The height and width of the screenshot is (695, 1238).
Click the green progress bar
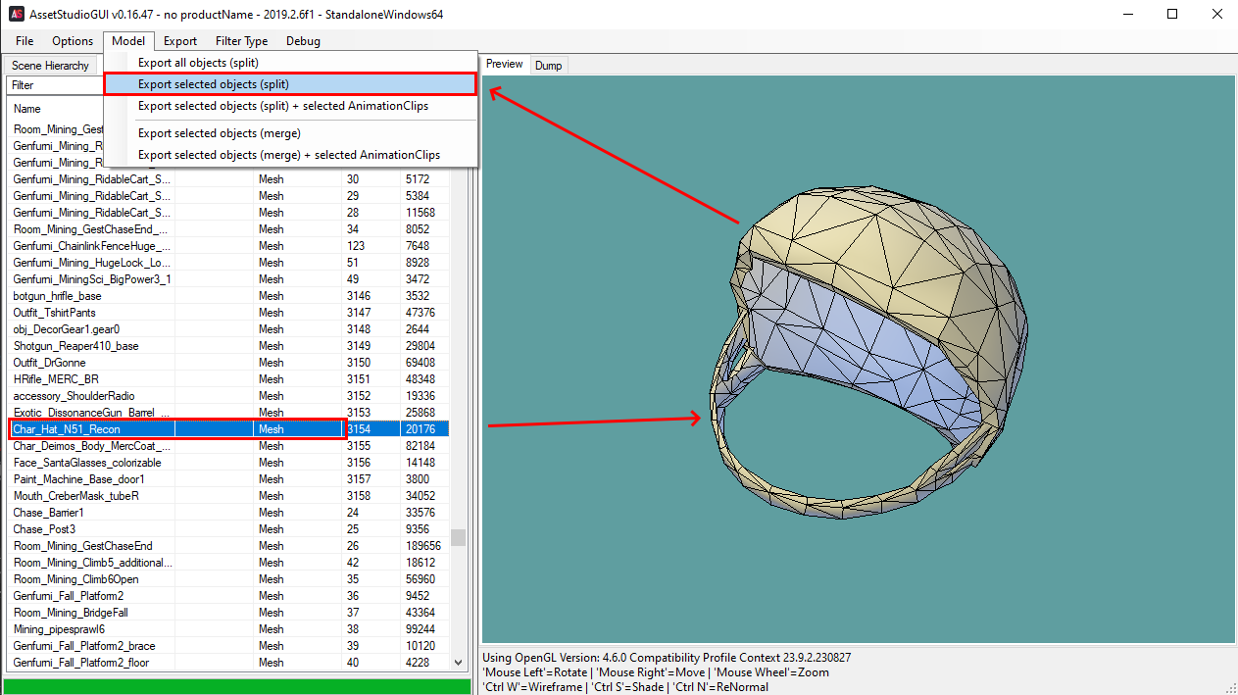click(237, 686)
